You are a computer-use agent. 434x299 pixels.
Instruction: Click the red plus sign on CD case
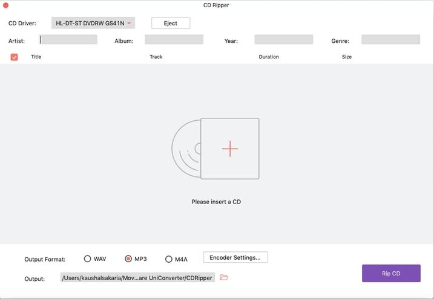pos(230,149)
